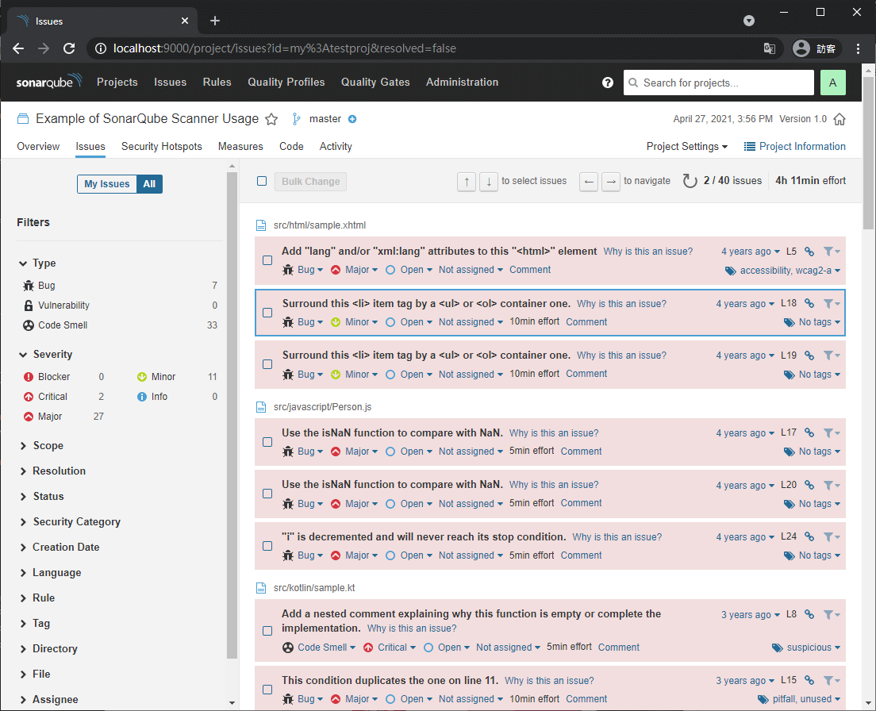The height and width of the screenshot is (711, 876).
Task: Open Project Settings dropdown
Action: tap(686, 146)
